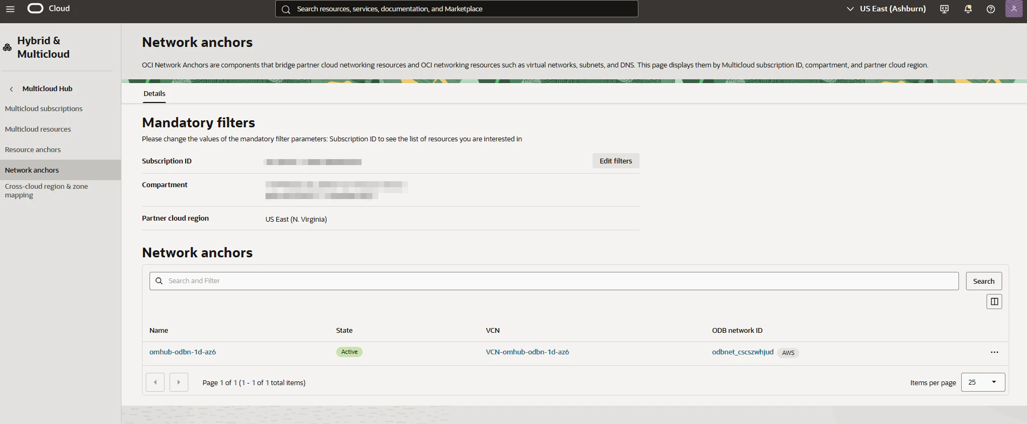
Task: Click the Edit filters button
Action: point(616,161)
